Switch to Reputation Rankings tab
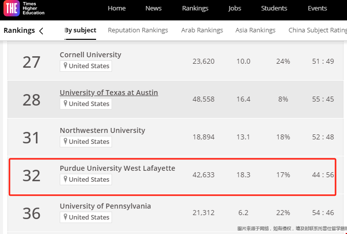 138,30
